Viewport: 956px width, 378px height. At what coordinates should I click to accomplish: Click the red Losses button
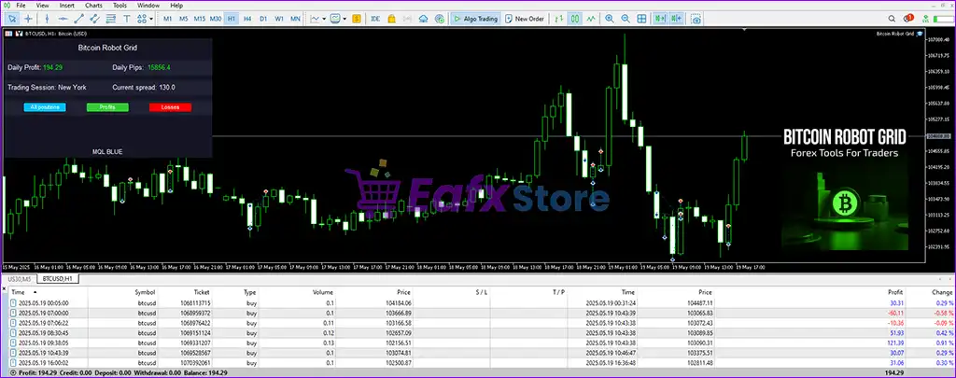(170, 107)
